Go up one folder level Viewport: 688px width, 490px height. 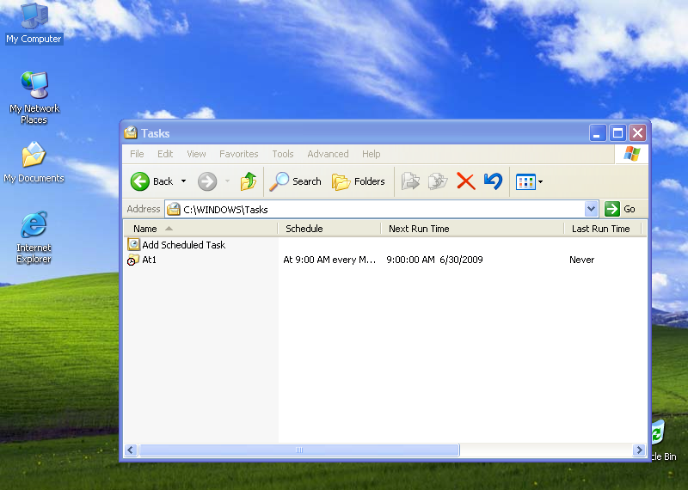pos(249,181)
